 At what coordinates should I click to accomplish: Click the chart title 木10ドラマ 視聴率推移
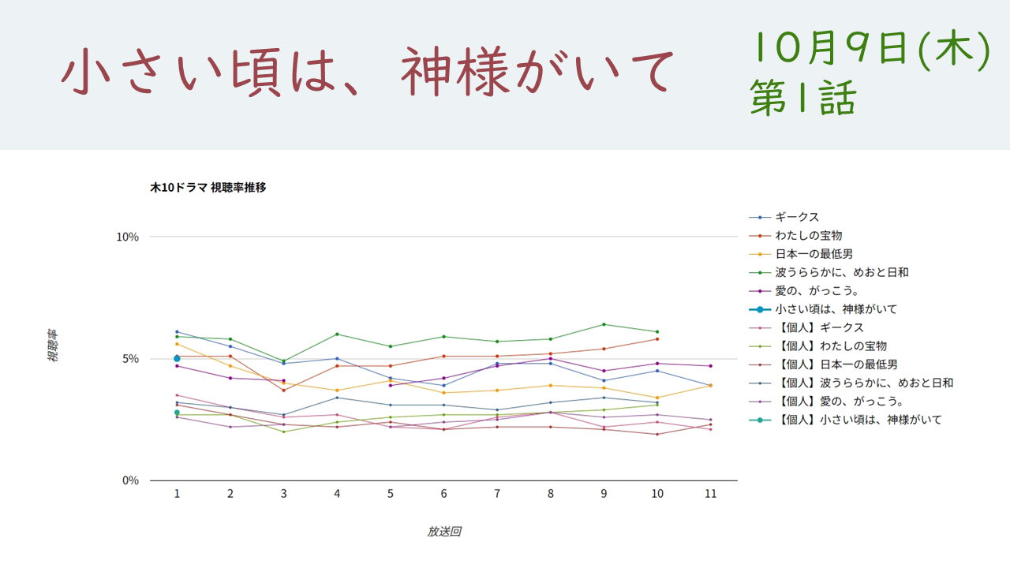coord(208,188)
